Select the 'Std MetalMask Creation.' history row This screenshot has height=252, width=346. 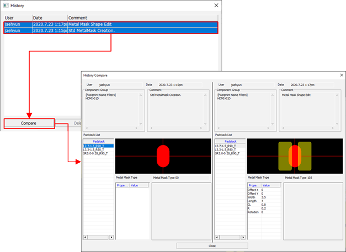click(110, 31)
